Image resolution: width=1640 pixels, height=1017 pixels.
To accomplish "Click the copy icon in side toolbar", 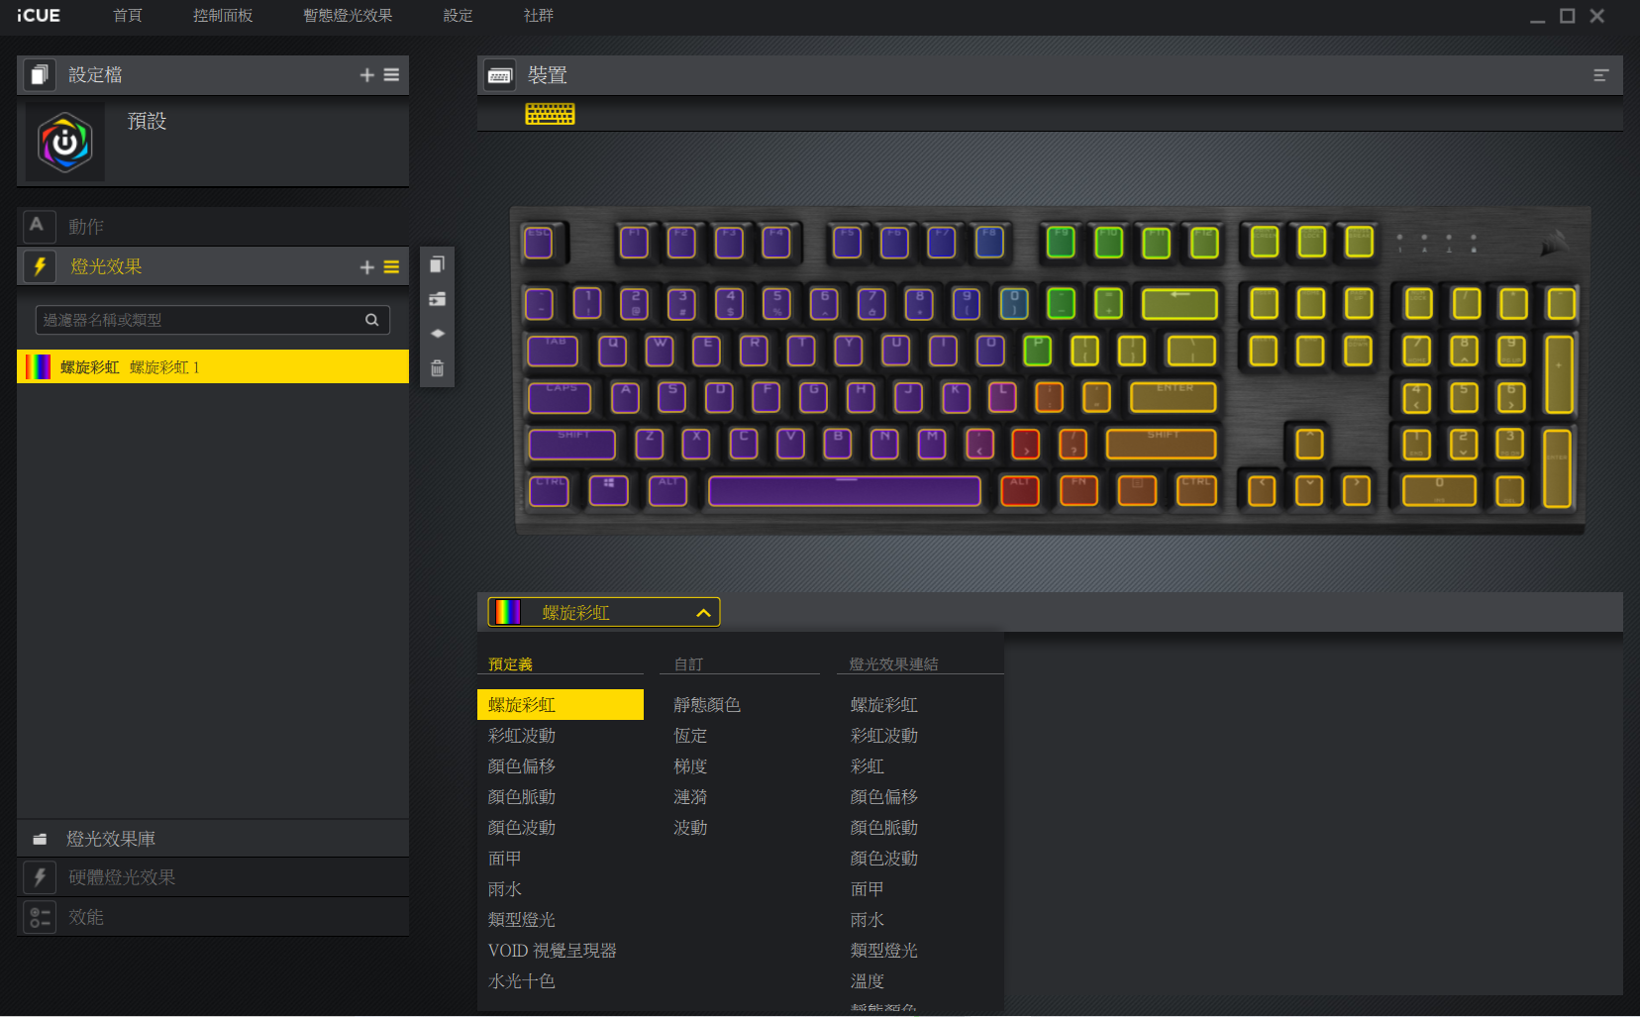I will point(437,264).
